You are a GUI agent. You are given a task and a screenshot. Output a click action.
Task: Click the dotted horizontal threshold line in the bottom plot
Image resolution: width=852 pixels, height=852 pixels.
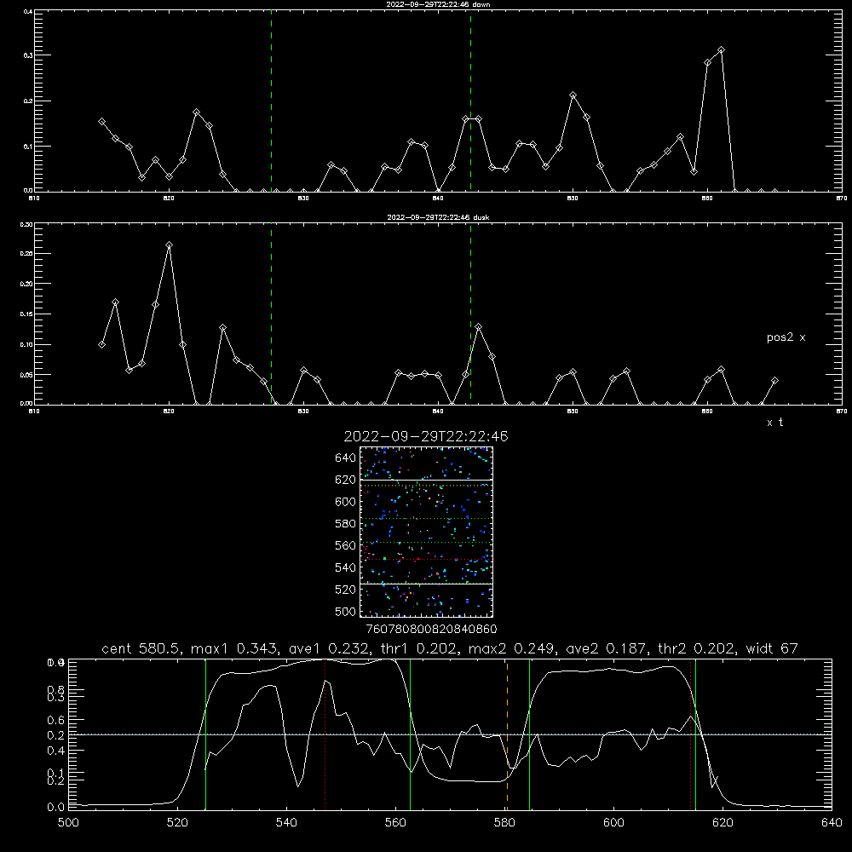pos(450,734)
